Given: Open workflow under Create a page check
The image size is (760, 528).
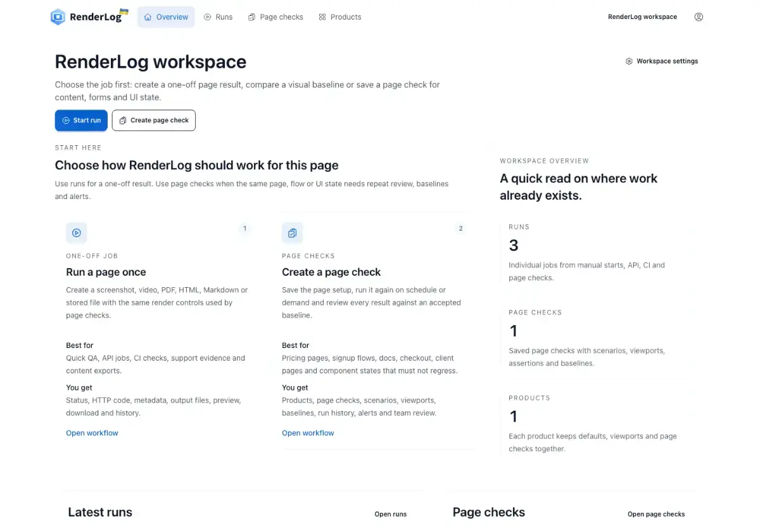Looking at the screenshot, I should click(x=308, y=433).
